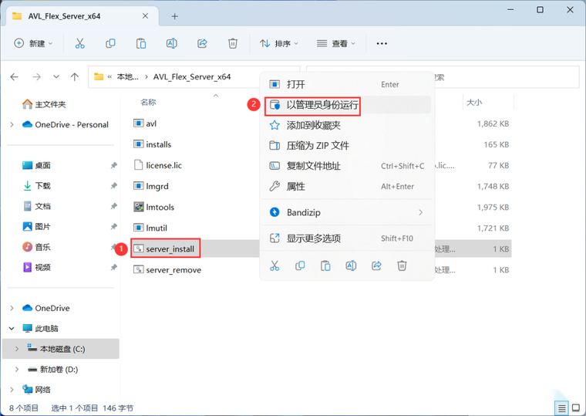Click the Copy icon in the top toolbar
Image resolution: width=586 pixels, height=416 pixels.
click(x=110, y=43)
